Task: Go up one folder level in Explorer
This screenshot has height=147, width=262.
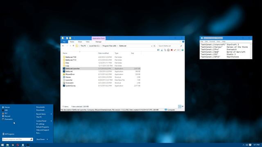Action: pyautogui.click(x=73, y=46)
